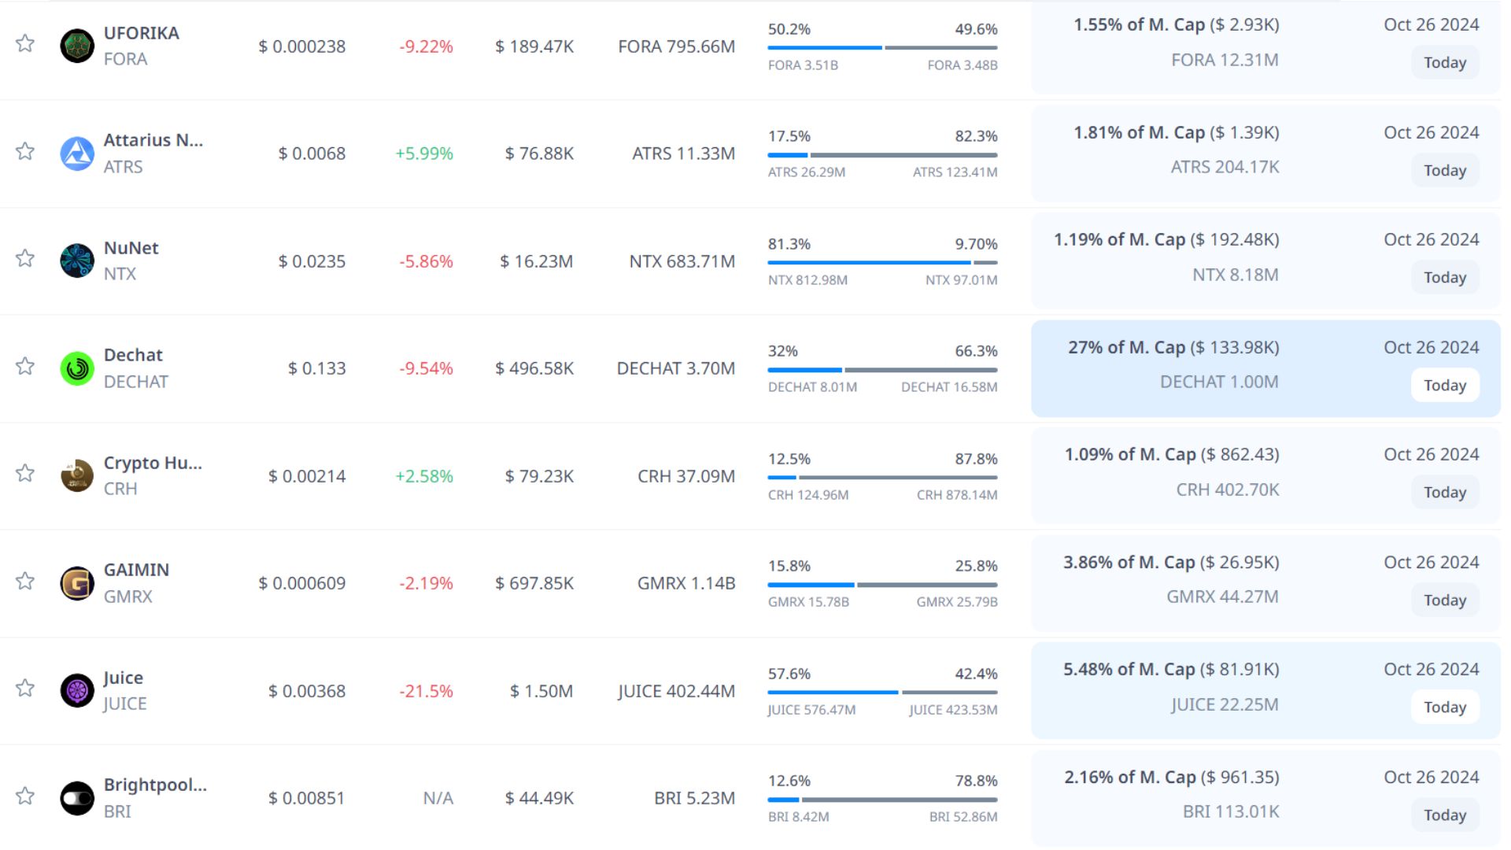The width and height of the screenshot is (1511, 850).
Task: Toggle the favorite star for Juice
Action: [25, 688]
